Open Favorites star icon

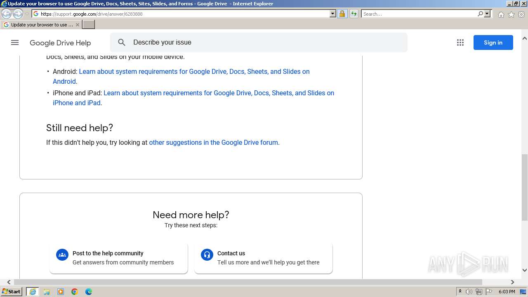tap(511, 14)
